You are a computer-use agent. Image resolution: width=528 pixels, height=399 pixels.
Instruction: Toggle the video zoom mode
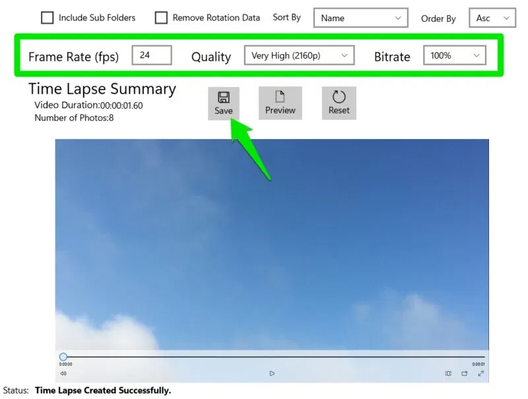pos(447,373)
